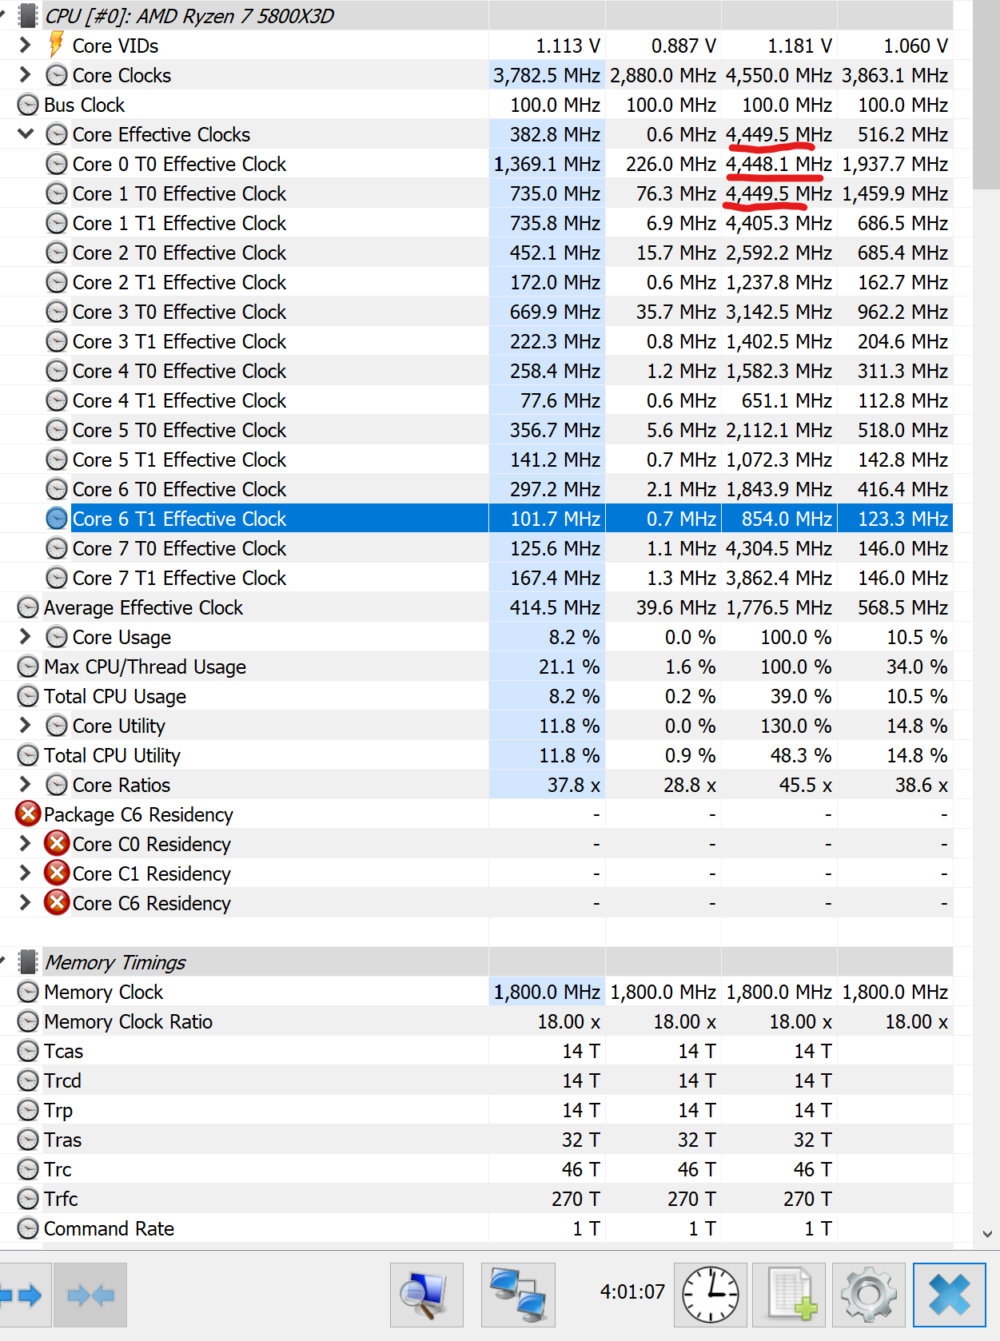Select the Core 2 T0 Effective Clock row
The width and height of the screenshot is (1000, 1341).
click(476, 253)
